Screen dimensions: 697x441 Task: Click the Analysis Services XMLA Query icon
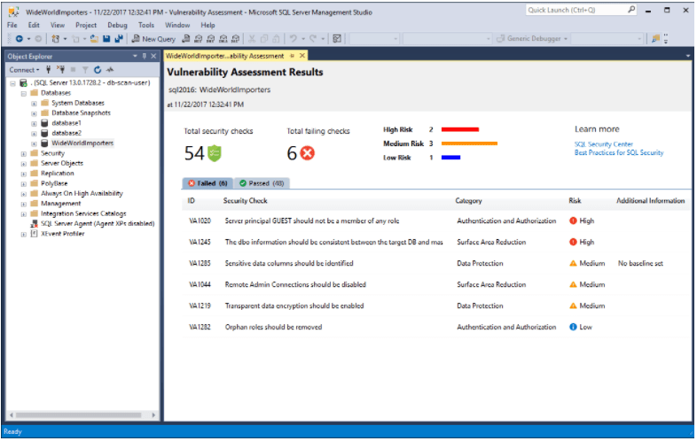[223, 39]
